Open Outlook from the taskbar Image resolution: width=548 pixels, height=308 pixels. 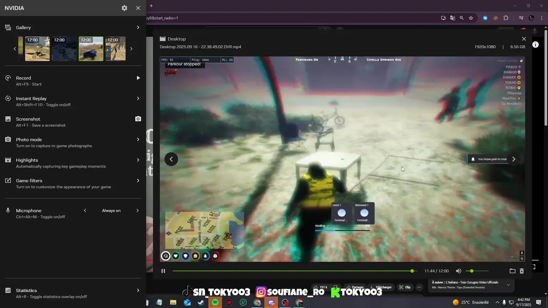[x=187, y=302]
